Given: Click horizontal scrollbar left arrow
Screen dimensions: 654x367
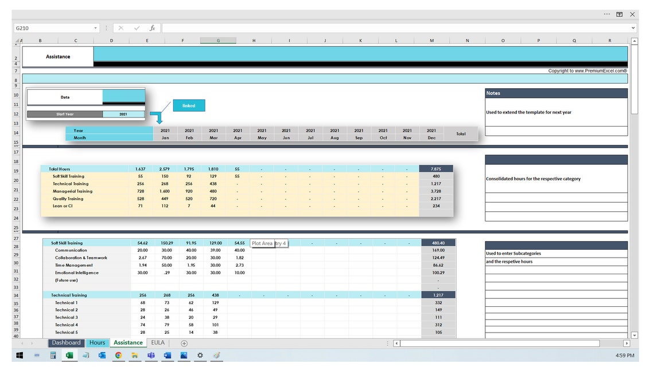Looking at the screenshot, I should point(396,344).
